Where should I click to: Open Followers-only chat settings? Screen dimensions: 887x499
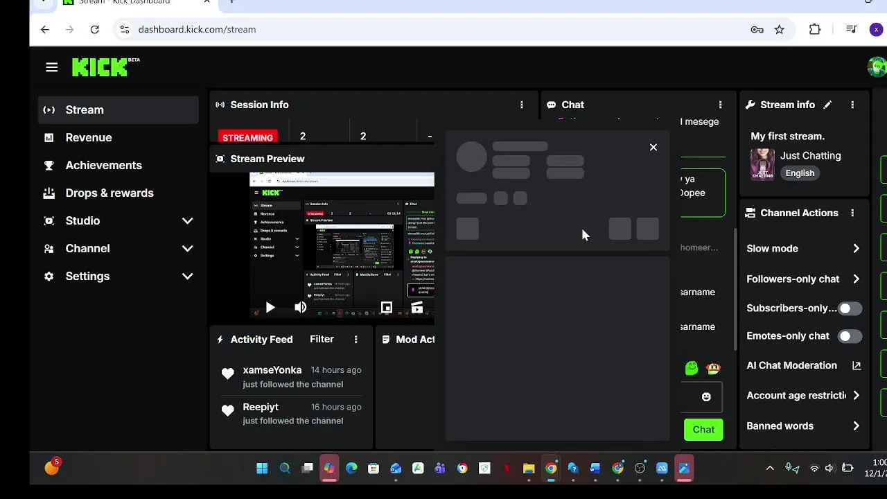coord(804,279)
